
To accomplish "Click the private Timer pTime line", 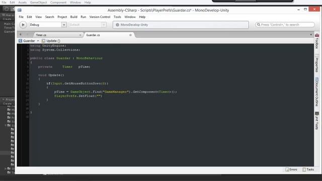I will tap(64, 67).
